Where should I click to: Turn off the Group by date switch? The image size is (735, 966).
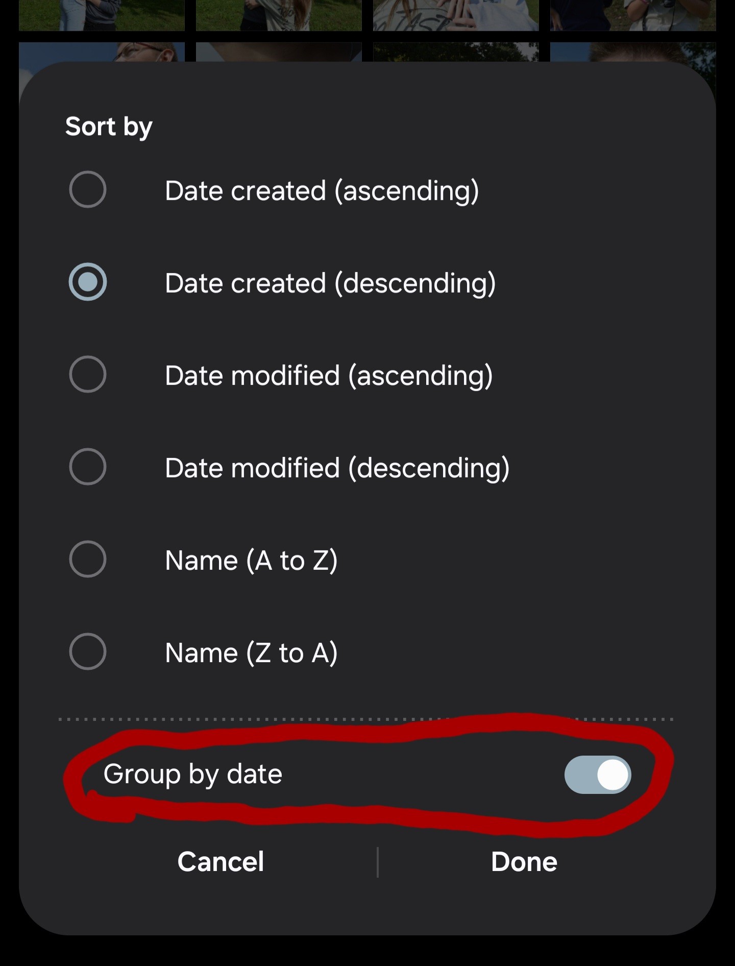click(x=598, y=775)
